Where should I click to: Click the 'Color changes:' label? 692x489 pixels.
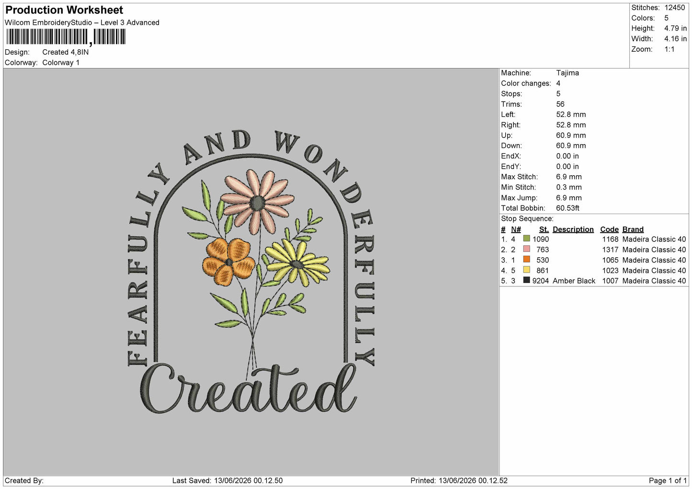[x=526, y=83]
